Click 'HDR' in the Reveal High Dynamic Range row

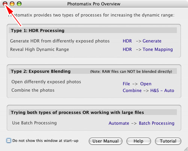click(127, 49)
